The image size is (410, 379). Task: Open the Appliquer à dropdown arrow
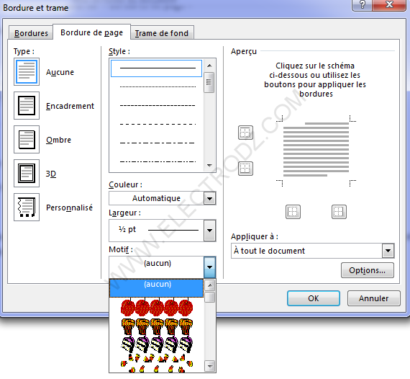[x=388, y=251]
